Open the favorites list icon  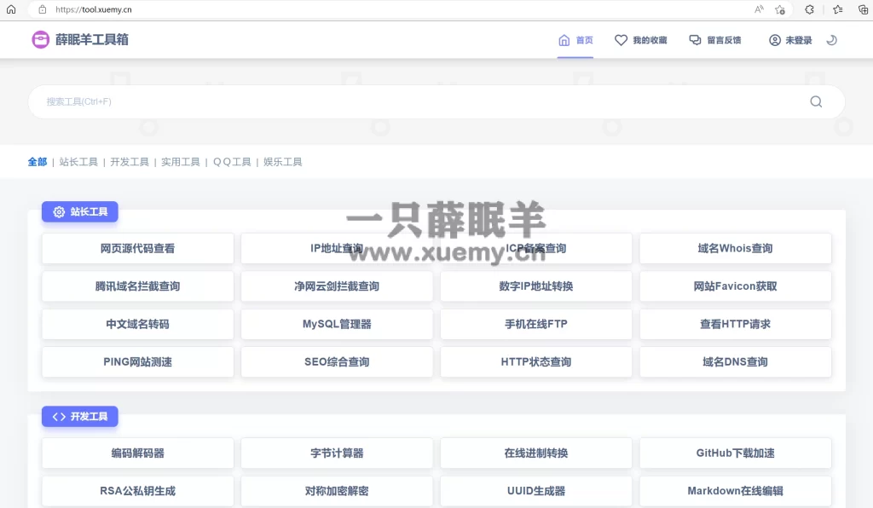(x=838, y=9)
